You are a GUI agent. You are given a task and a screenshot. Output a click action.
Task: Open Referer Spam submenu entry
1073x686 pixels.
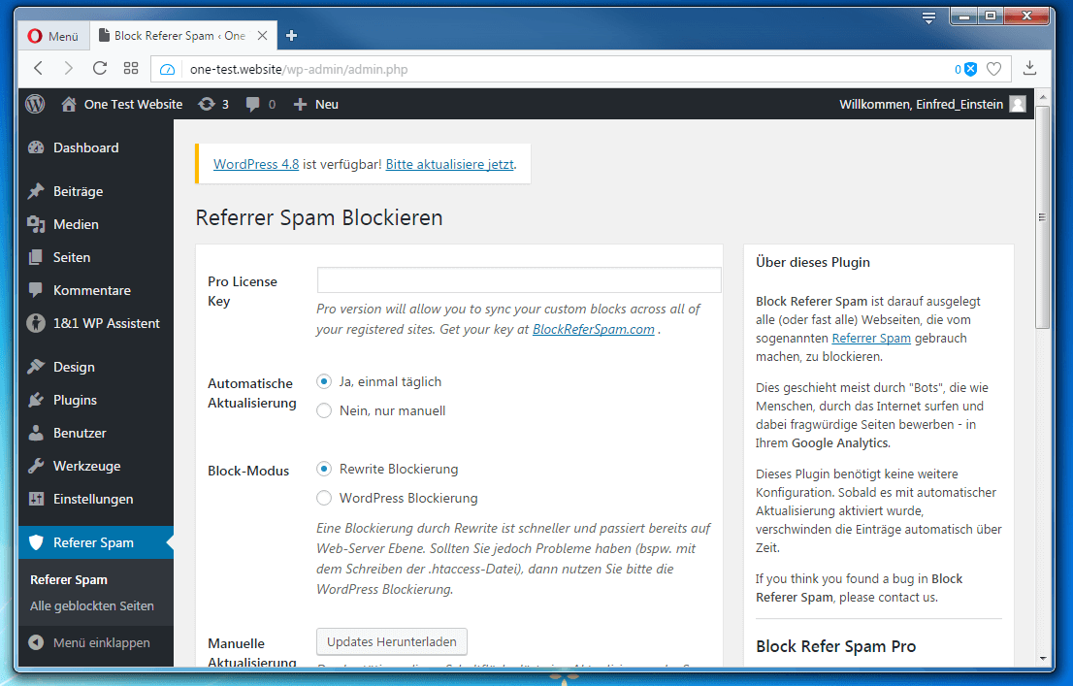tap(69, 580)
